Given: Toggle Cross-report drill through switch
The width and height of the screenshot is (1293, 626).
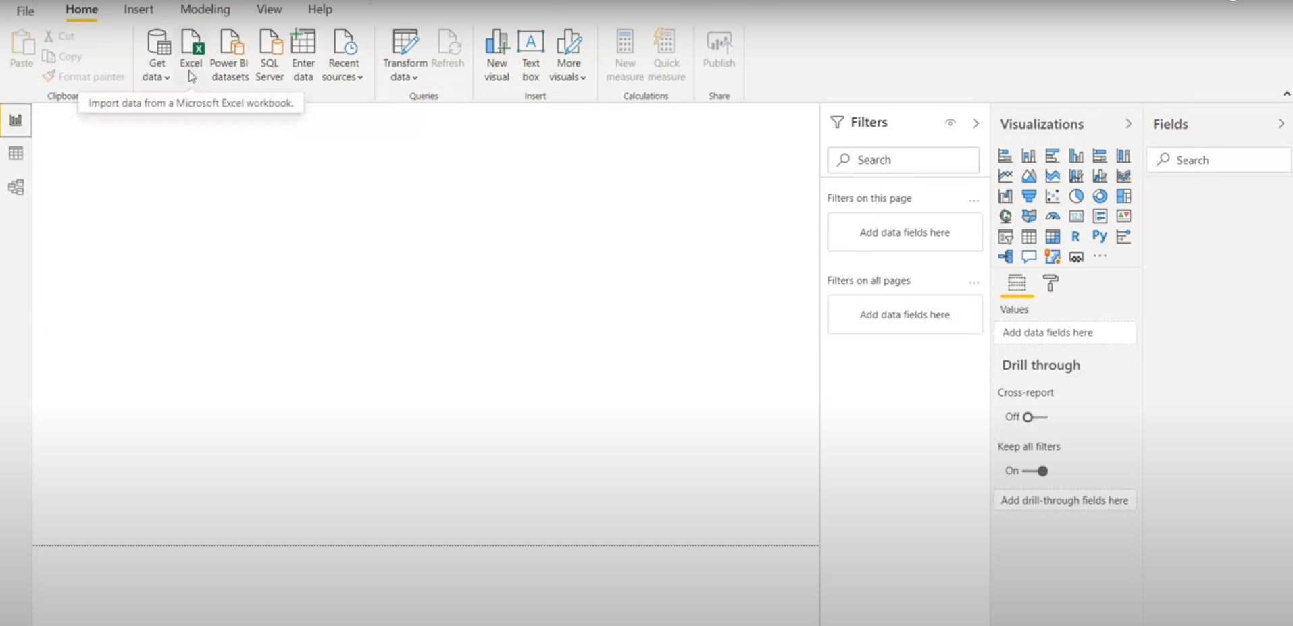Looking at the screenshot, I should (x=1034, y=417).
